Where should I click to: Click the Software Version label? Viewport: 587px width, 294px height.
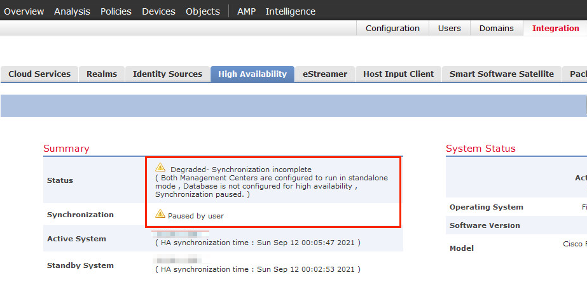click(485, 225)
